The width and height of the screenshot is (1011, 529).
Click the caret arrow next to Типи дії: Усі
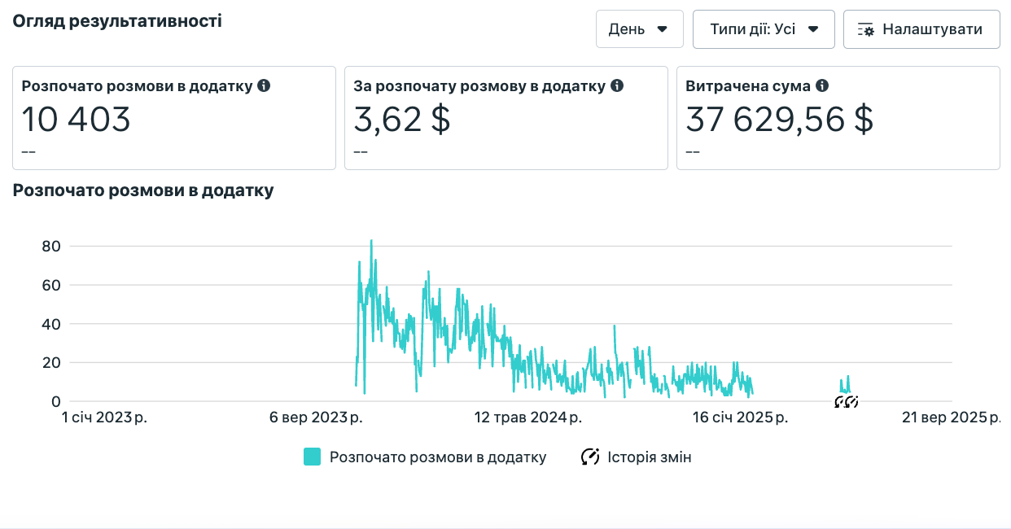pos(812,29)
